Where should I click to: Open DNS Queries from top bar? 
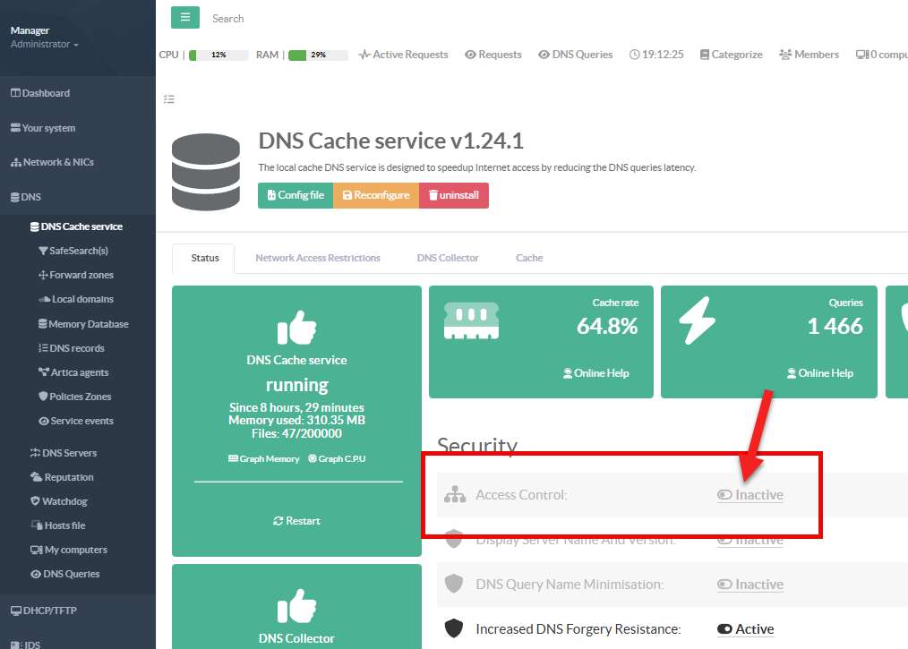tap(575, 55)
